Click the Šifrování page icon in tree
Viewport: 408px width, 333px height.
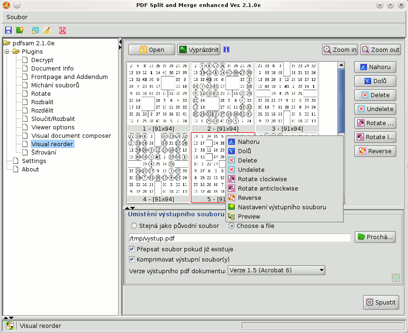tap(25, 152)
